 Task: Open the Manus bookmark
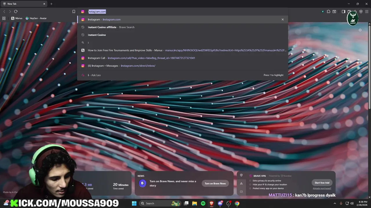click(17, 18)
